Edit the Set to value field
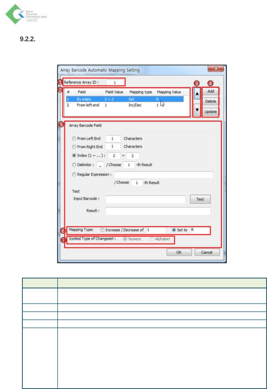Viewport: 267px width, 389px height. click(200, 230)
